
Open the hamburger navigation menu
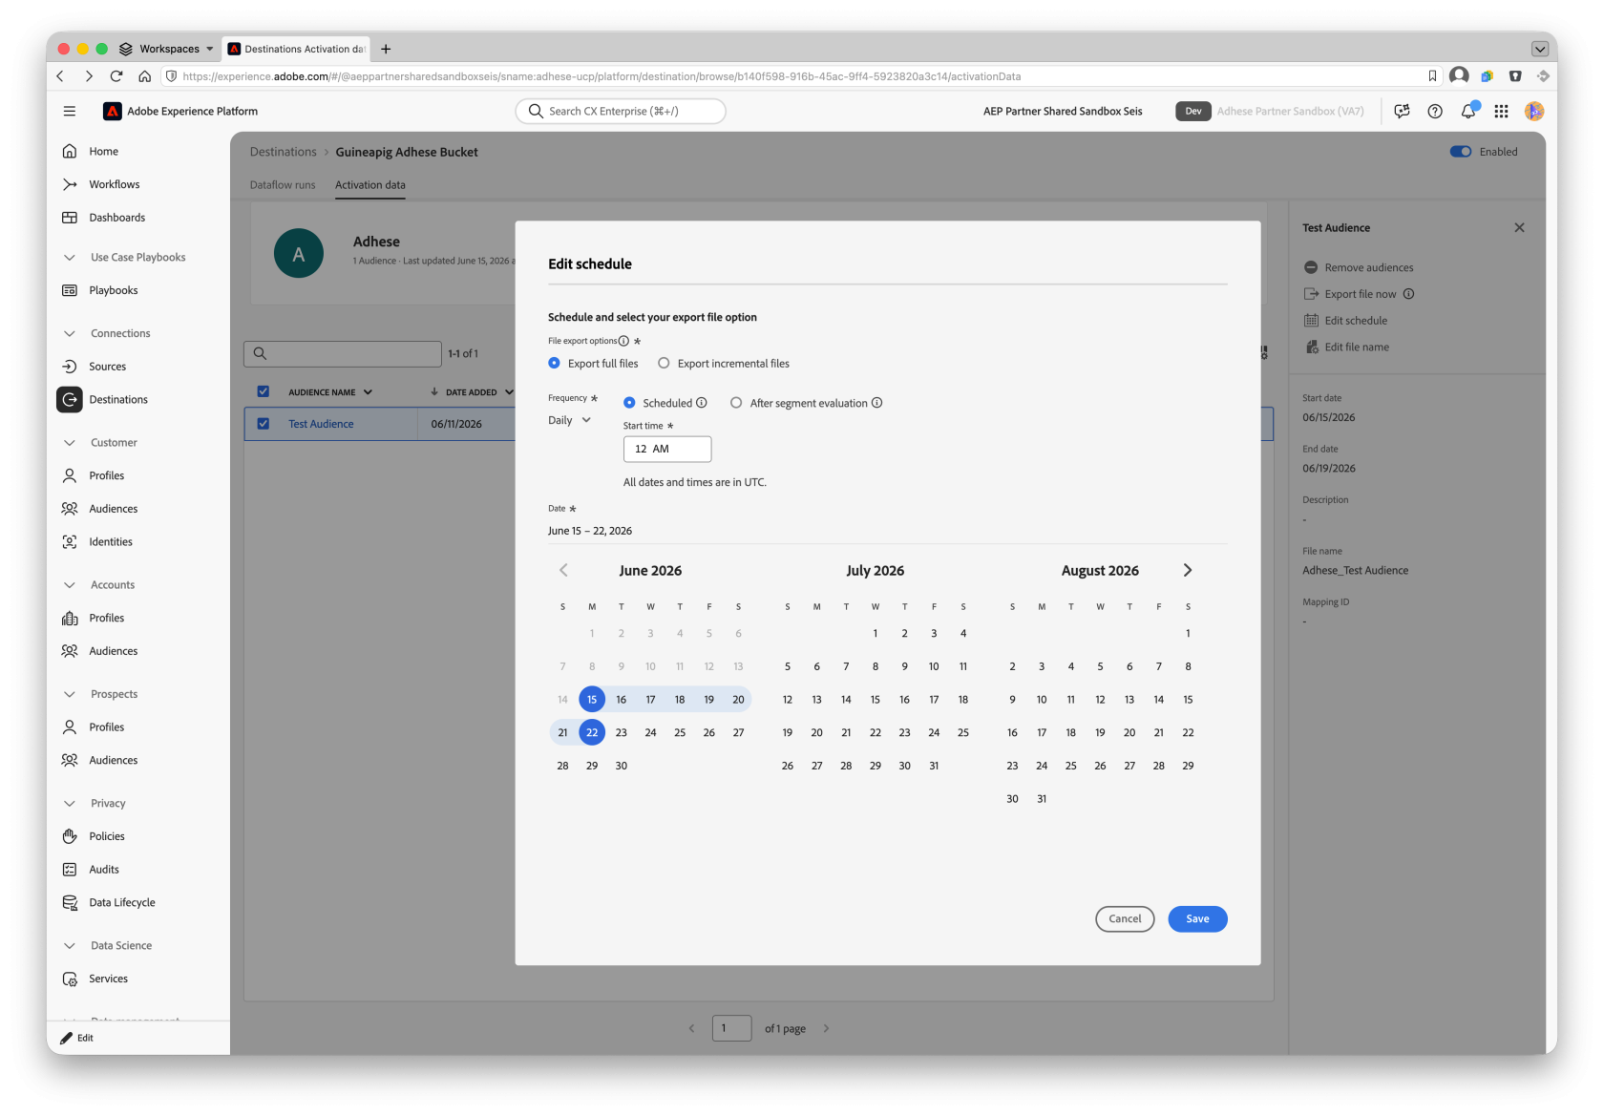69,111
